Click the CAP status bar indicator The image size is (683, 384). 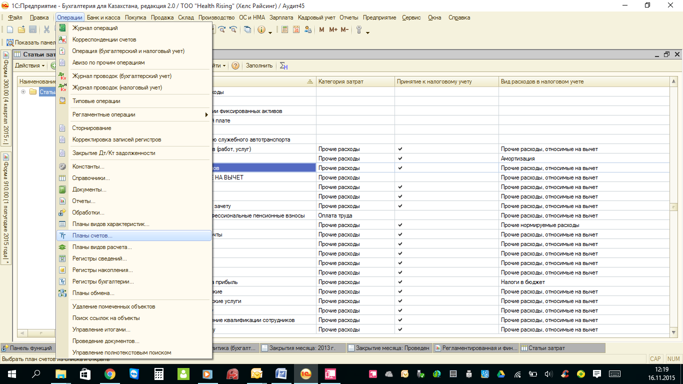[x=655, y=359]
